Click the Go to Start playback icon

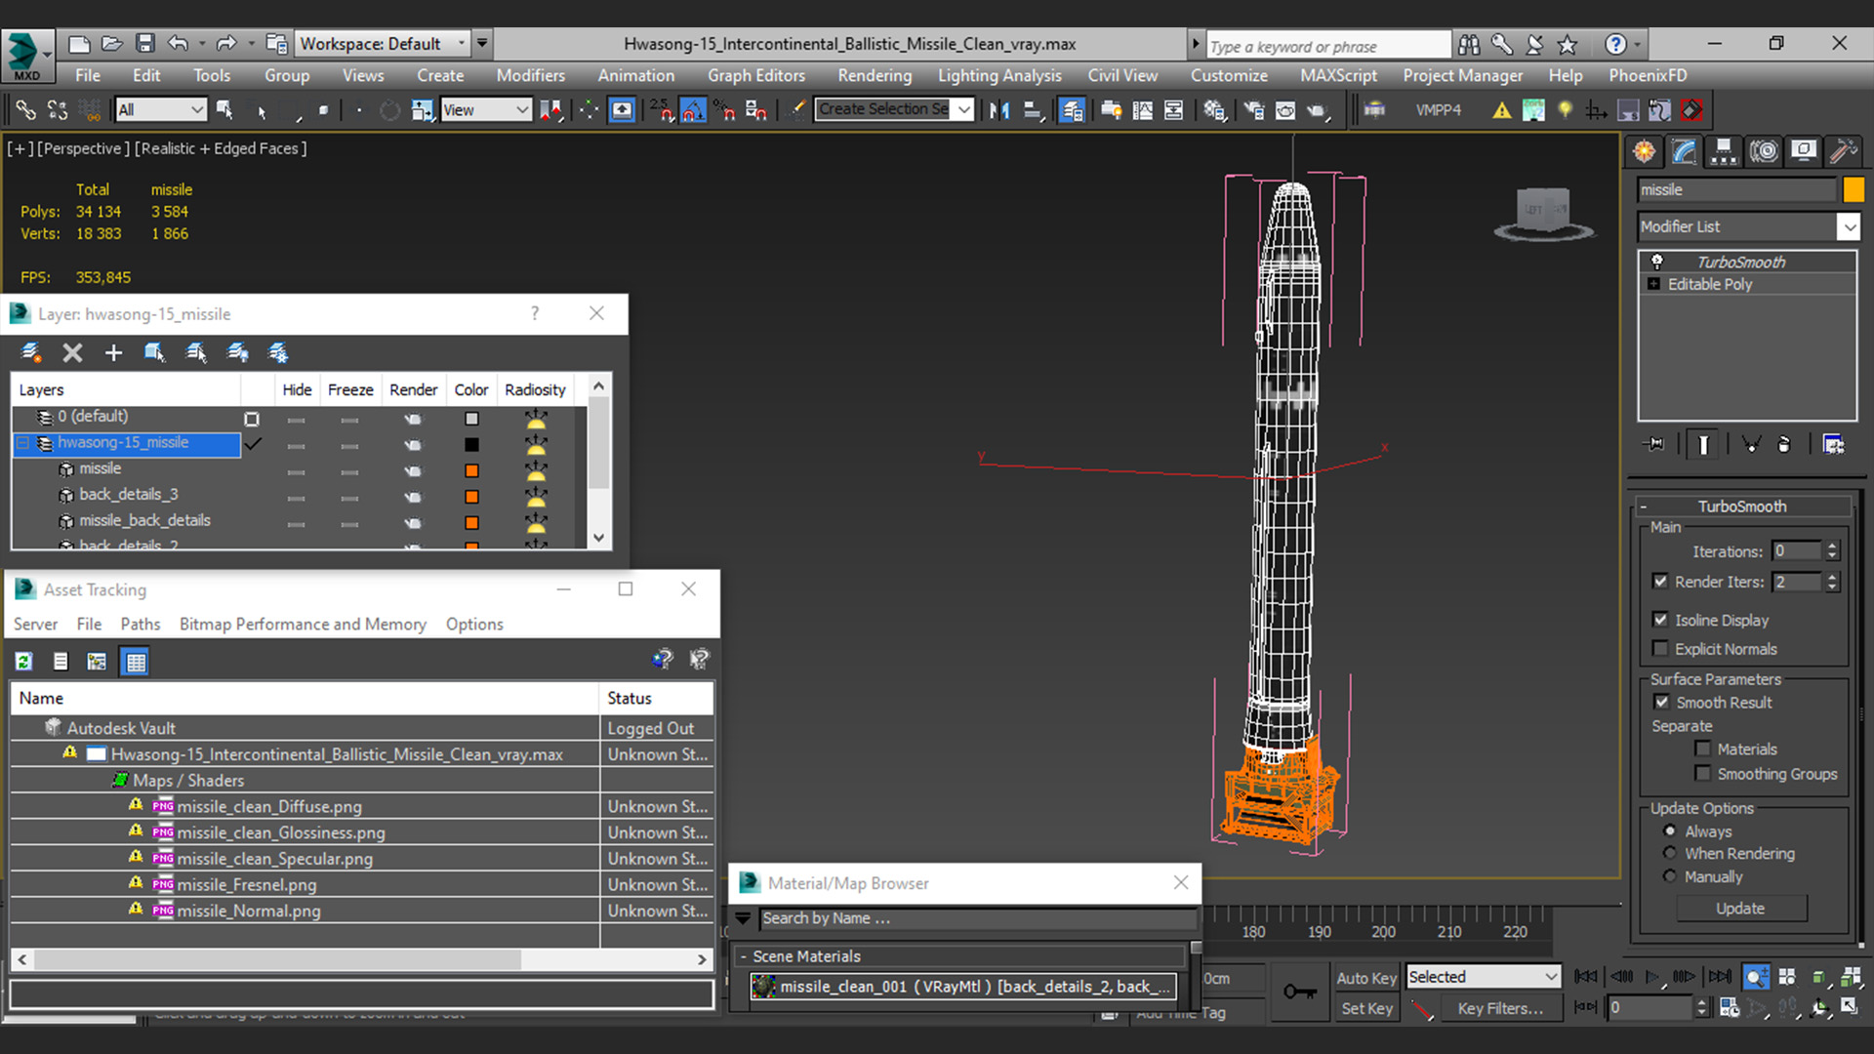[x=1586, y=977]
